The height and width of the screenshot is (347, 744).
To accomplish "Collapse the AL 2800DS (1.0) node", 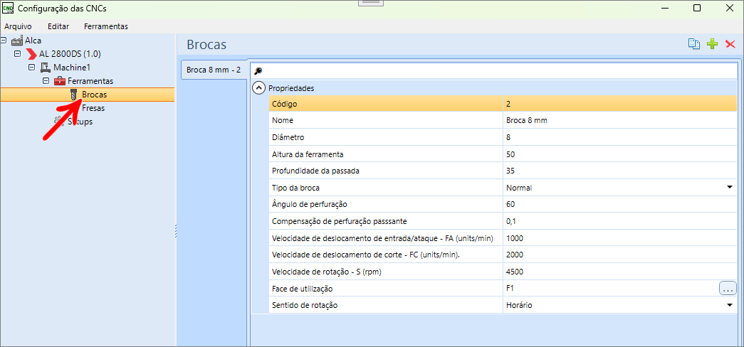I will pos(18,54).
